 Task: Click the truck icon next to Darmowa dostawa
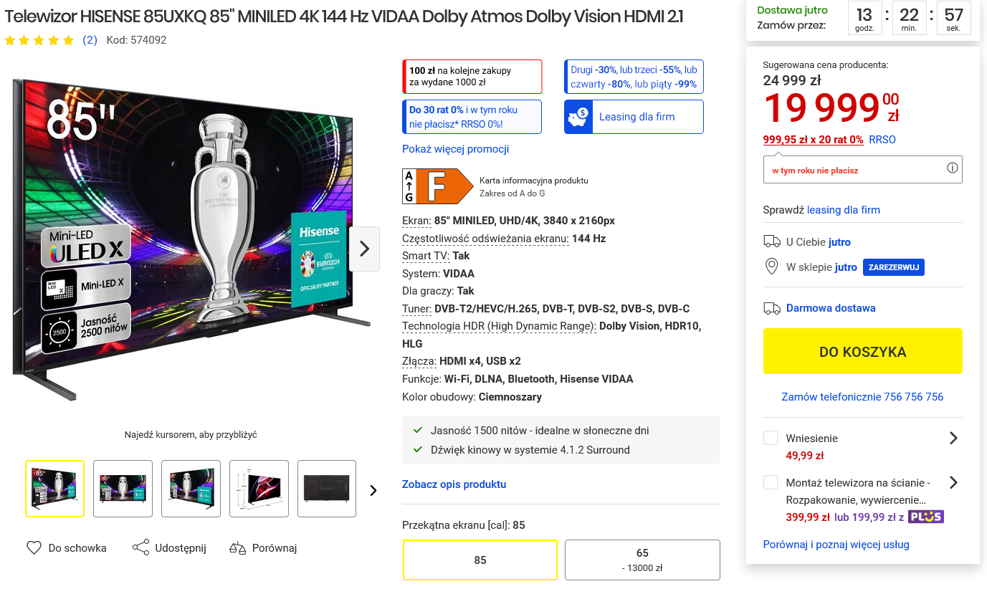coord(772,308)
